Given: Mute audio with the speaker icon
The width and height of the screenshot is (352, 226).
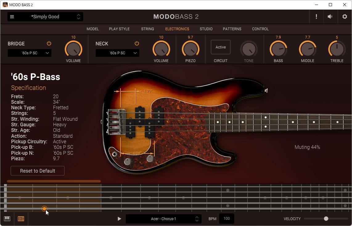Looking at the screenshot, I should 330,17.
